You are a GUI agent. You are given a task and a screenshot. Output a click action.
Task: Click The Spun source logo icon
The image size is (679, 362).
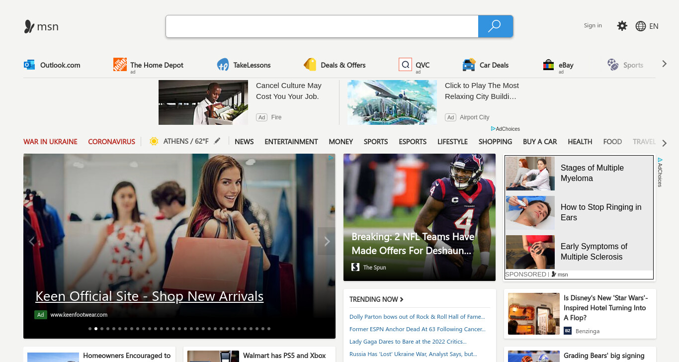pyautogui.click(x=355, y=267)
